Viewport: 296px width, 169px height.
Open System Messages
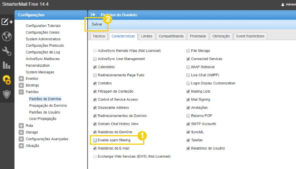click(40, 72)
